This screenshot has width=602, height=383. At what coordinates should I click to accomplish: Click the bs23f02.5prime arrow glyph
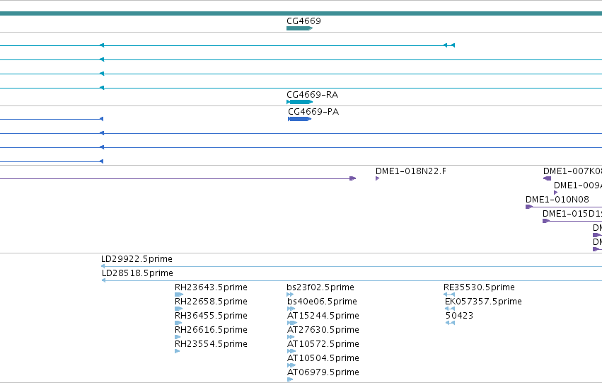click(x=290, y=295)
